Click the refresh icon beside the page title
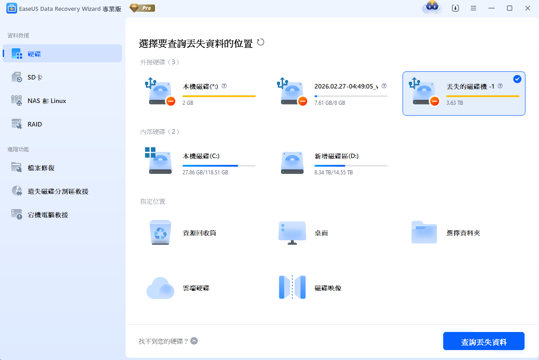539x360 pixels. coord(261,42)
